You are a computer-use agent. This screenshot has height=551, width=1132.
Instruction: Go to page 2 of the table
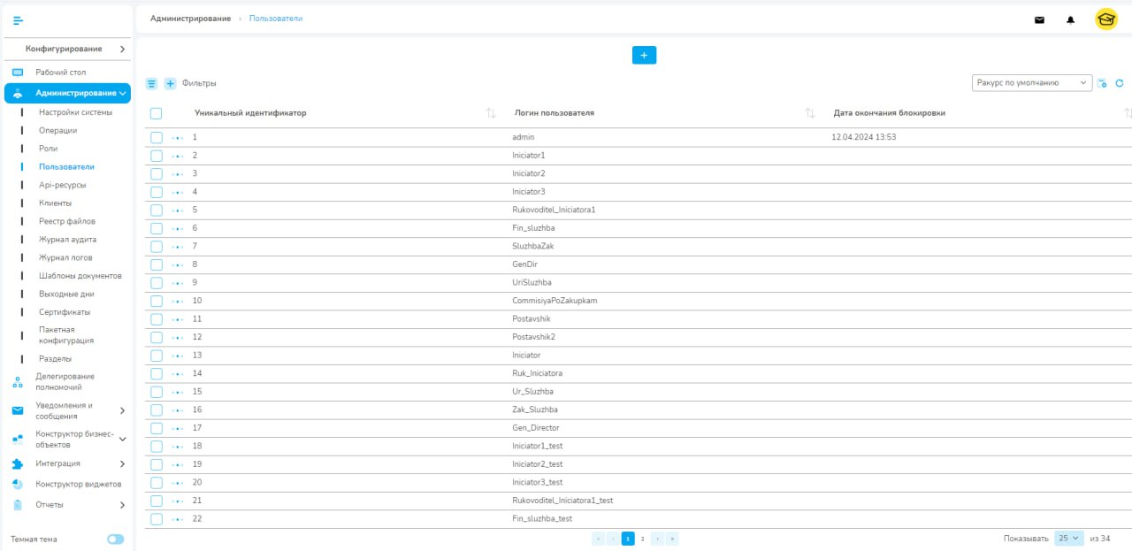[x=642, y=538]
